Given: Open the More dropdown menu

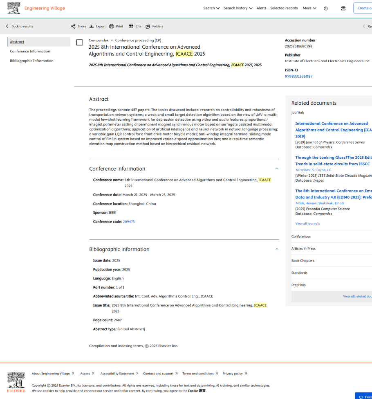Looking at the screenshot, I should click(x=309, y=8).
